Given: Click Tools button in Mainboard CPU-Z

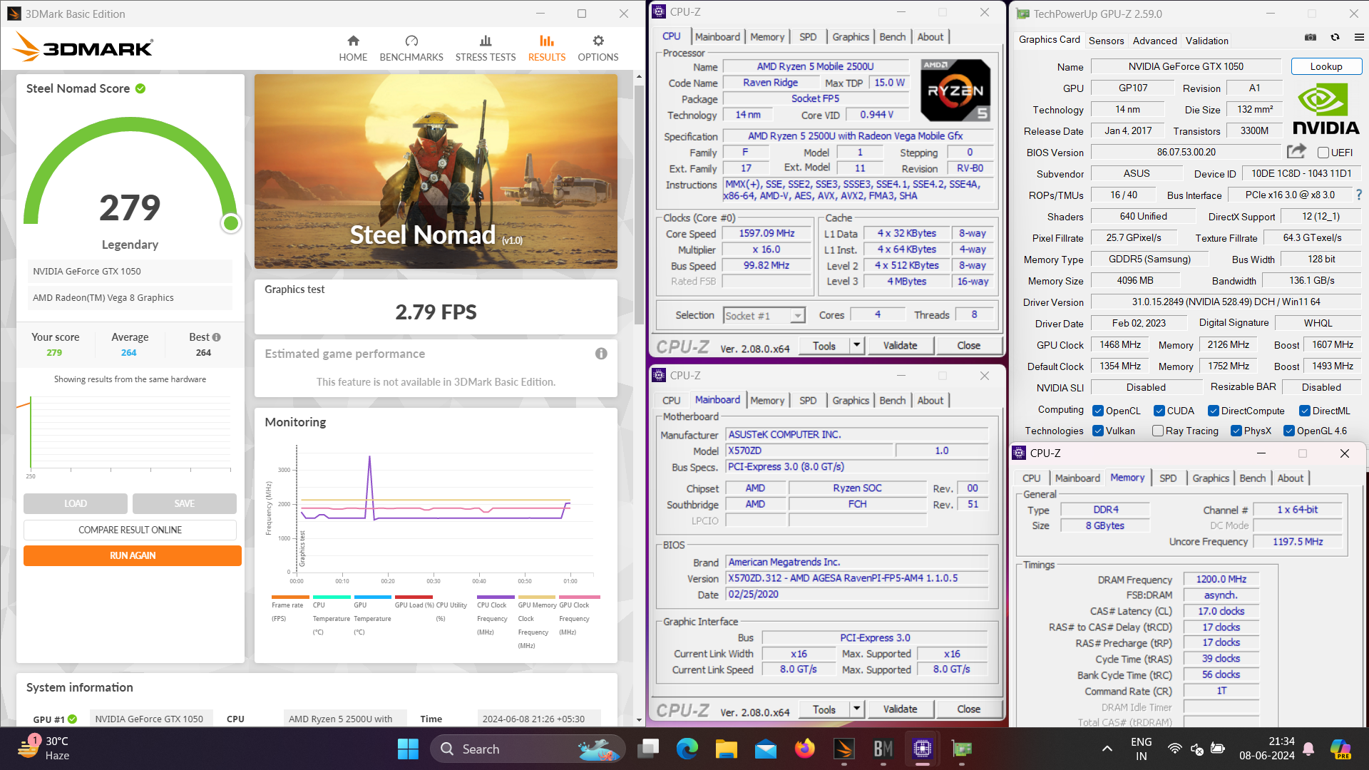Looking at the screenshot, I should pyautogui.click(x=824, y=709).
